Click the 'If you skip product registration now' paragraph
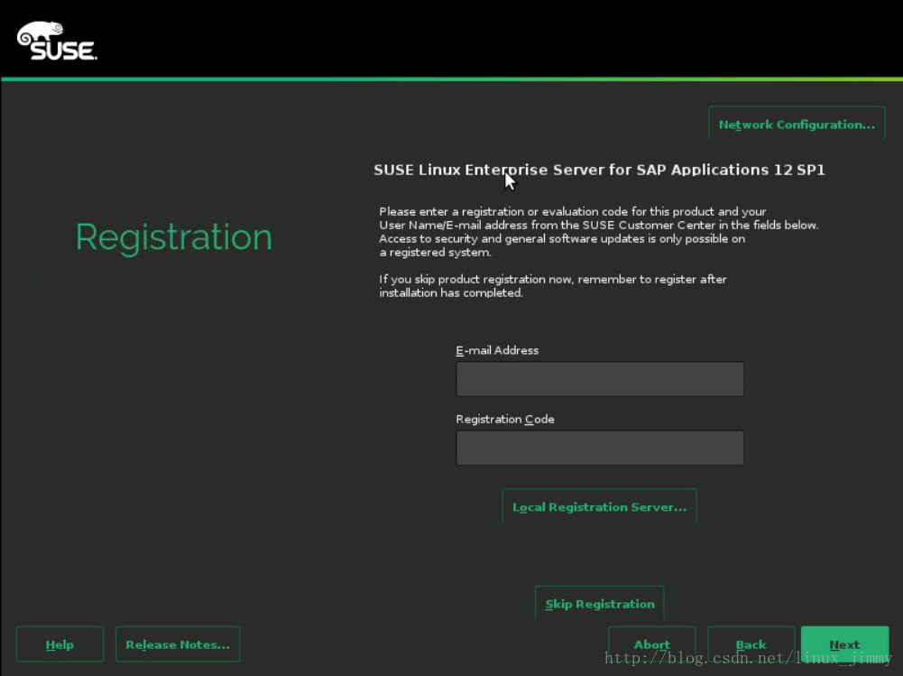This screenshot has width=903, height=676. tap(553, 286)
